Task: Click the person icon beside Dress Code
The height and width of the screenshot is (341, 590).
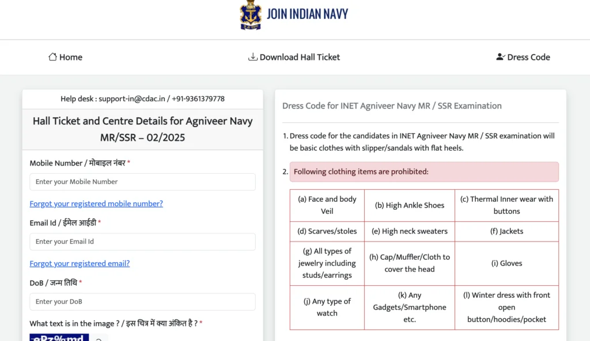Action: coord(501,57)
